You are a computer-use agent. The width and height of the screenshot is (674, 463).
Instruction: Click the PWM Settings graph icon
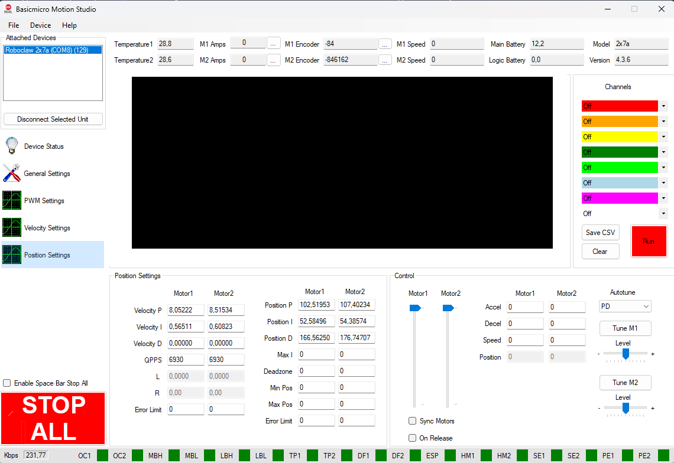[11, 200]
